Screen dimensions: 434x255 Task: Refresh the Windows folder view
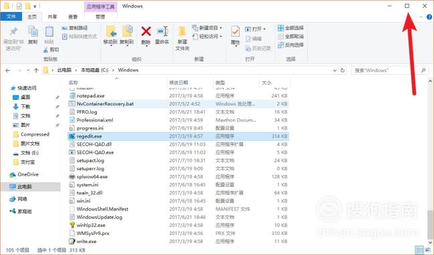tap(343, 70)
